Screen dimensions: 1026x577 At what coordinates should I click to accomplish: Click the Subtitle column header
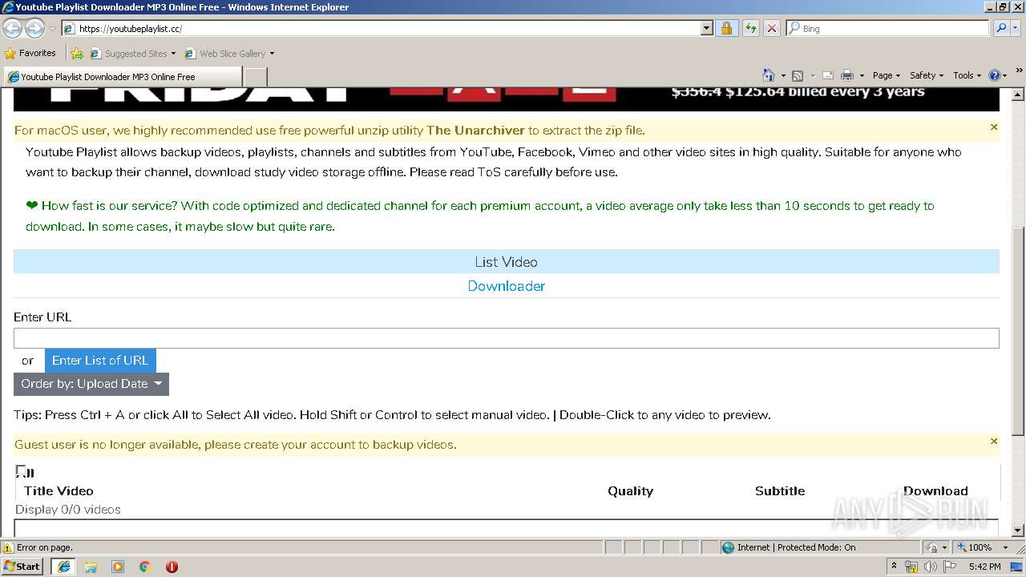point(780,491)
